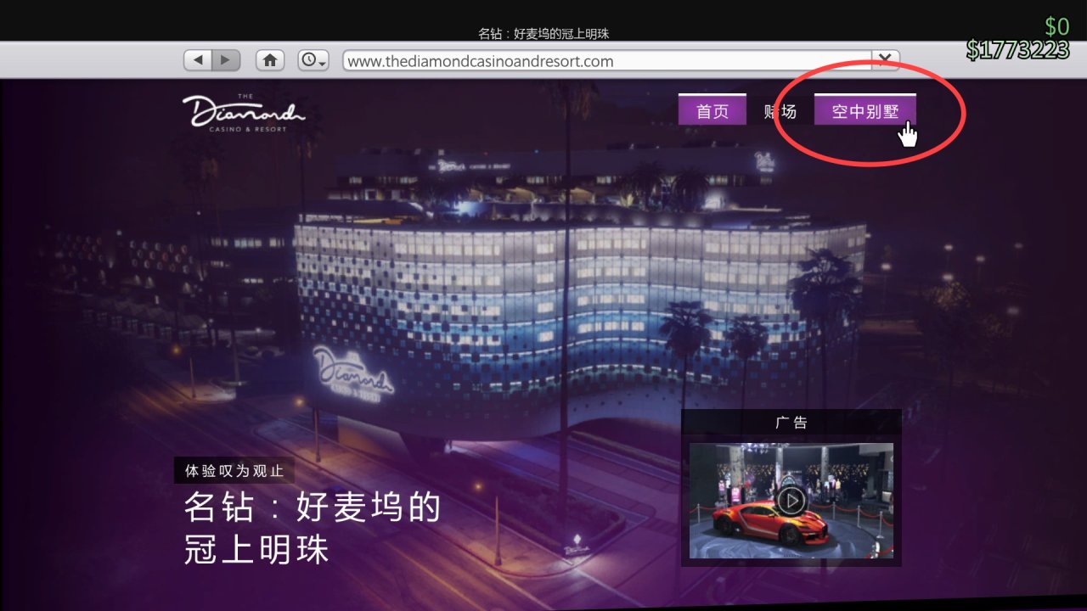Open the history clock dropdown
The height and width of the screenshot is (611, 1087).
point(313,60)
